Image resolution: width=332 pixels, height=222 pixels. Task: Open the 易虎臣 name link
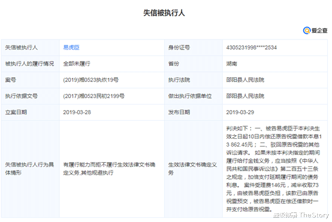pyautogui.click(x=71, y=47)
